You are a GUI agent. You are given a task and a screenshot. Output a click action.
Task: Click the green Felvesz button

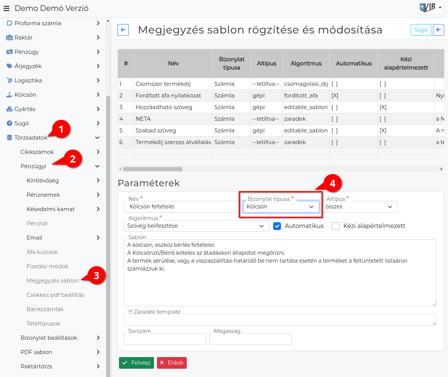137,363
